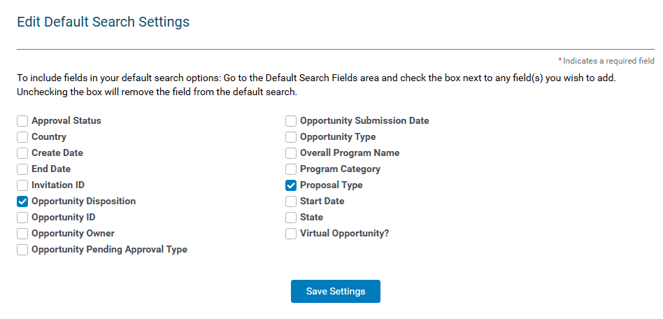Screen dimensions: 663x319
Task: Click the Proposal Type label text
Action: (x=331, y=185)
